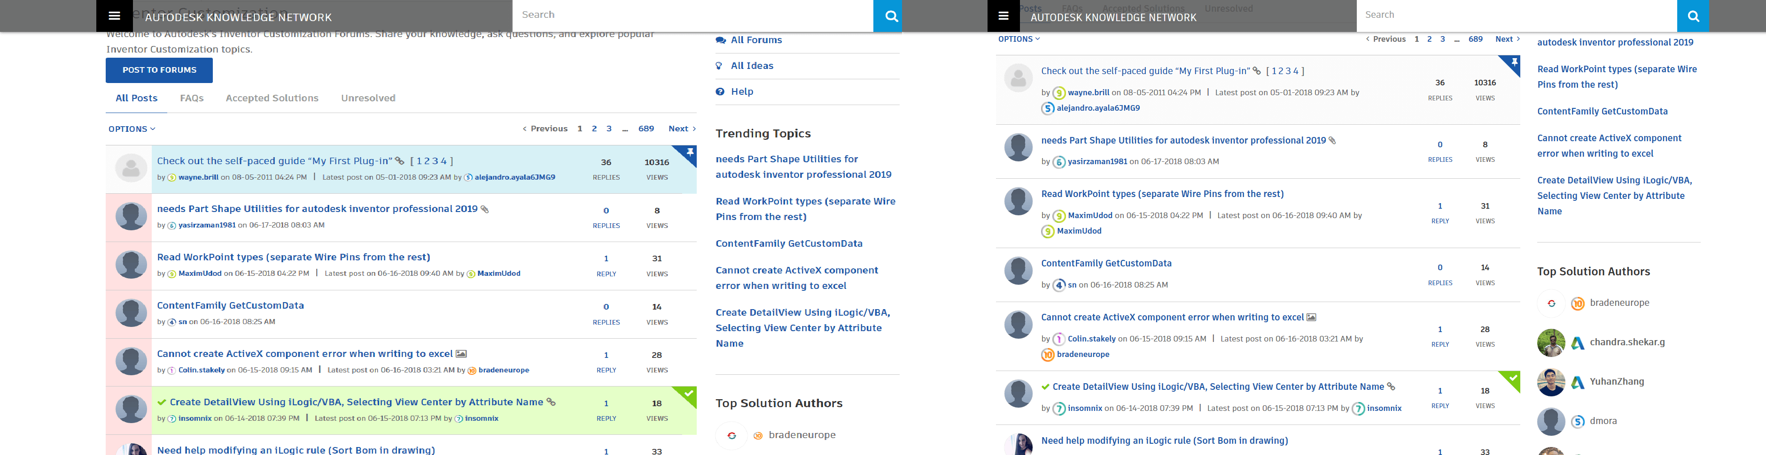Go to Next page in left window pagination
The height and width of the screenshot is (455, 1766).
[x=682, y=129]
